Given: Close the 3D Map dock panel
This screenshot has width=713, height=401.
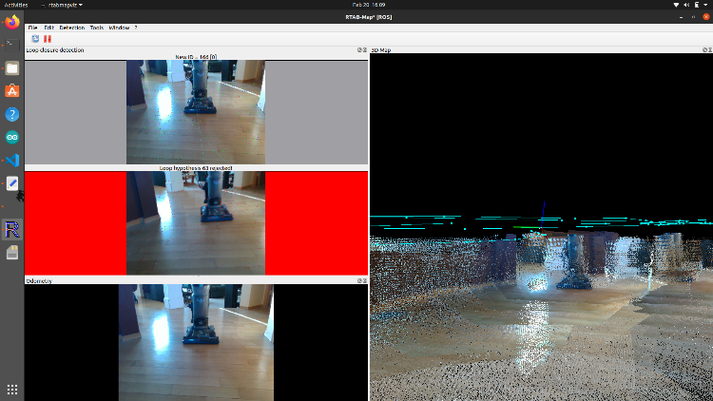Looking at the screenshot, I should click(708, 50).
